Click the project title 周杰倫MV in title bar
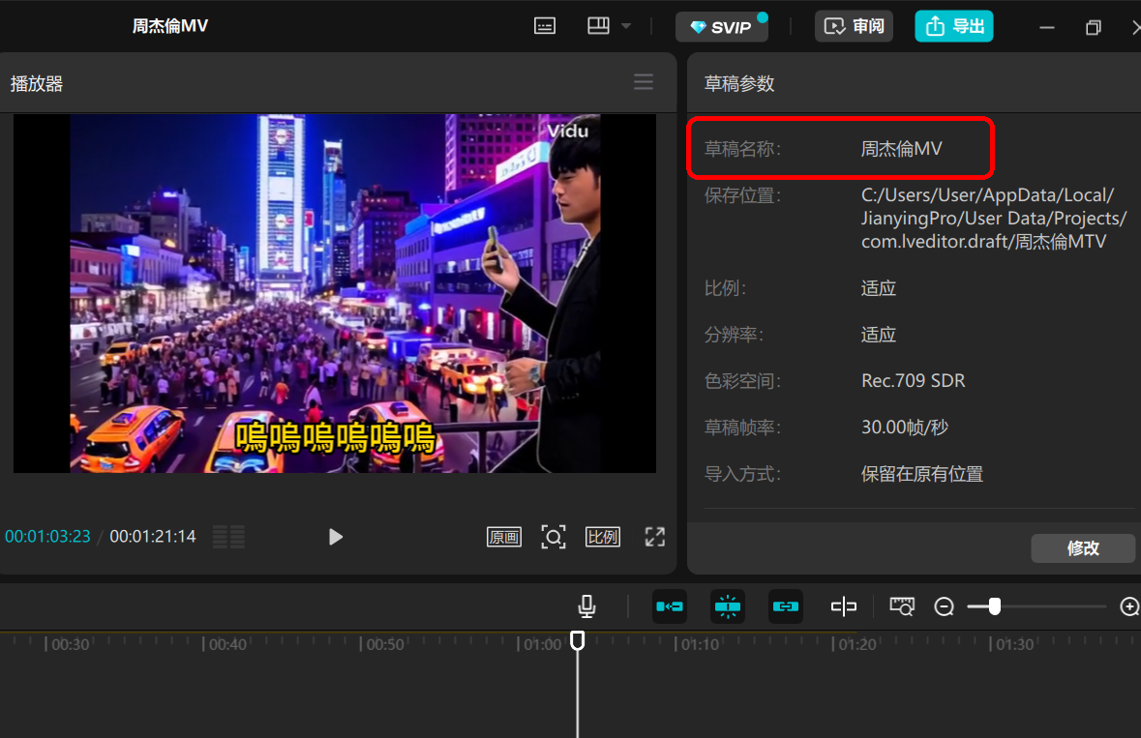The image size is (1141, 738). tap(170, 26)
